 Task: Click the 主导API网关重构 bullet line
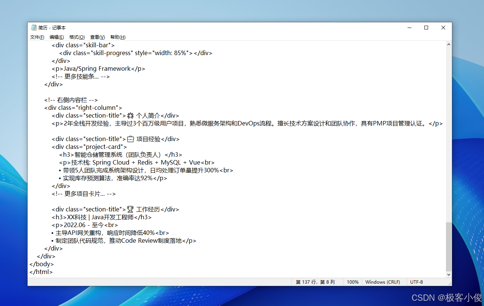pyautogui.click(x=110, y=233)
